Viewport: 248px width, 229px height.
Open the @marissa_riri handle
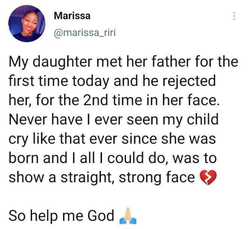coord(85,33)
